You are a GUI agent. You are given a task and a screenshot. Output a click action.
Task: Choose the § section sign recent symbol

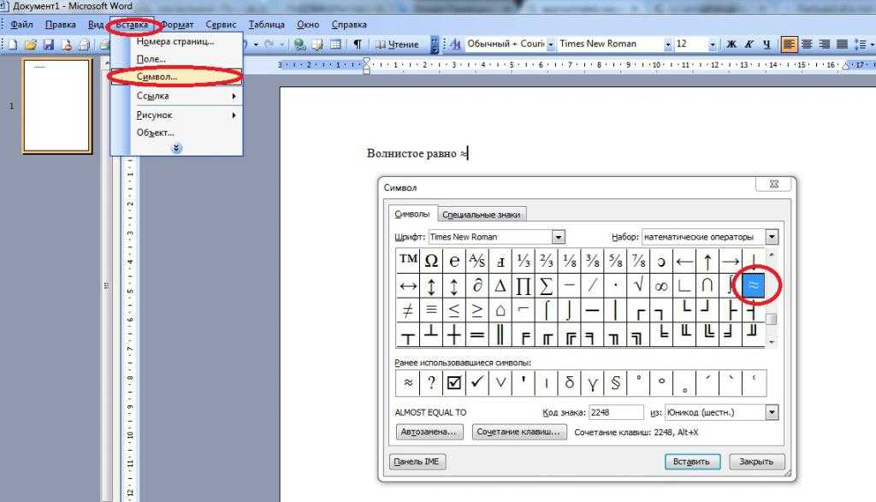(x=615, y=382)
